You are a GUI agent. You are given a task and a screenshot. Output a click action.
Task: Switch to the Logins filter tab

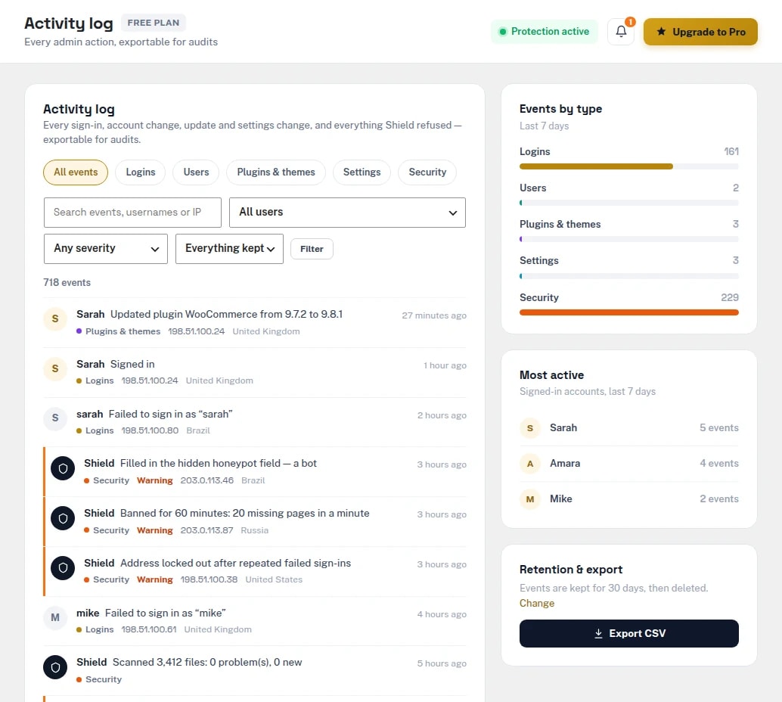pyautogui.click(x=141, y=172)
